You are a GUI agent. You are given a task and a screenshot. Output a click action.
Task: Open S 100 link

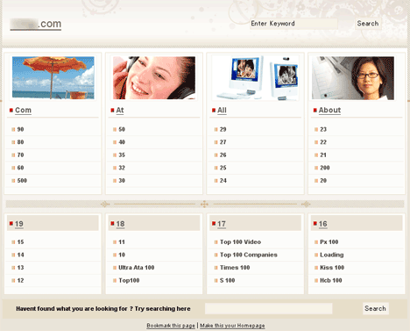[x=228, y=280]
